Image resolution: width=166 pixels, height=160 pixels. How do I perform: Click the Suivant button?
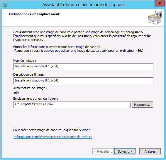point(125,151)
